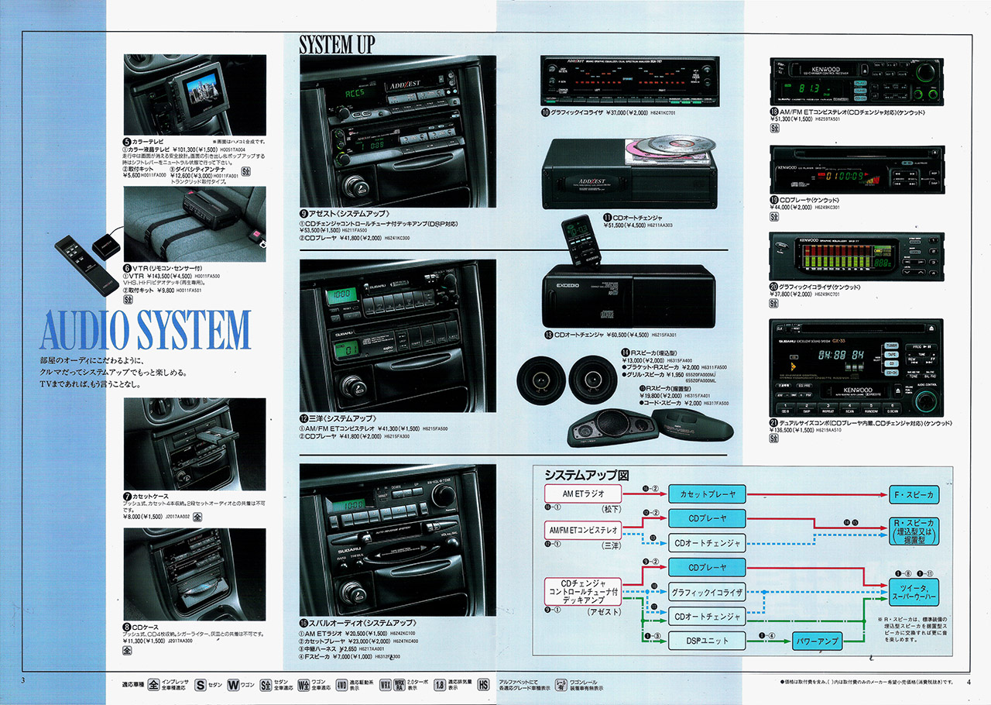Open the カラーテレビ dashboard TV photo
The height and width of the screenshot is (705, 991).
[x=194, y=95]
